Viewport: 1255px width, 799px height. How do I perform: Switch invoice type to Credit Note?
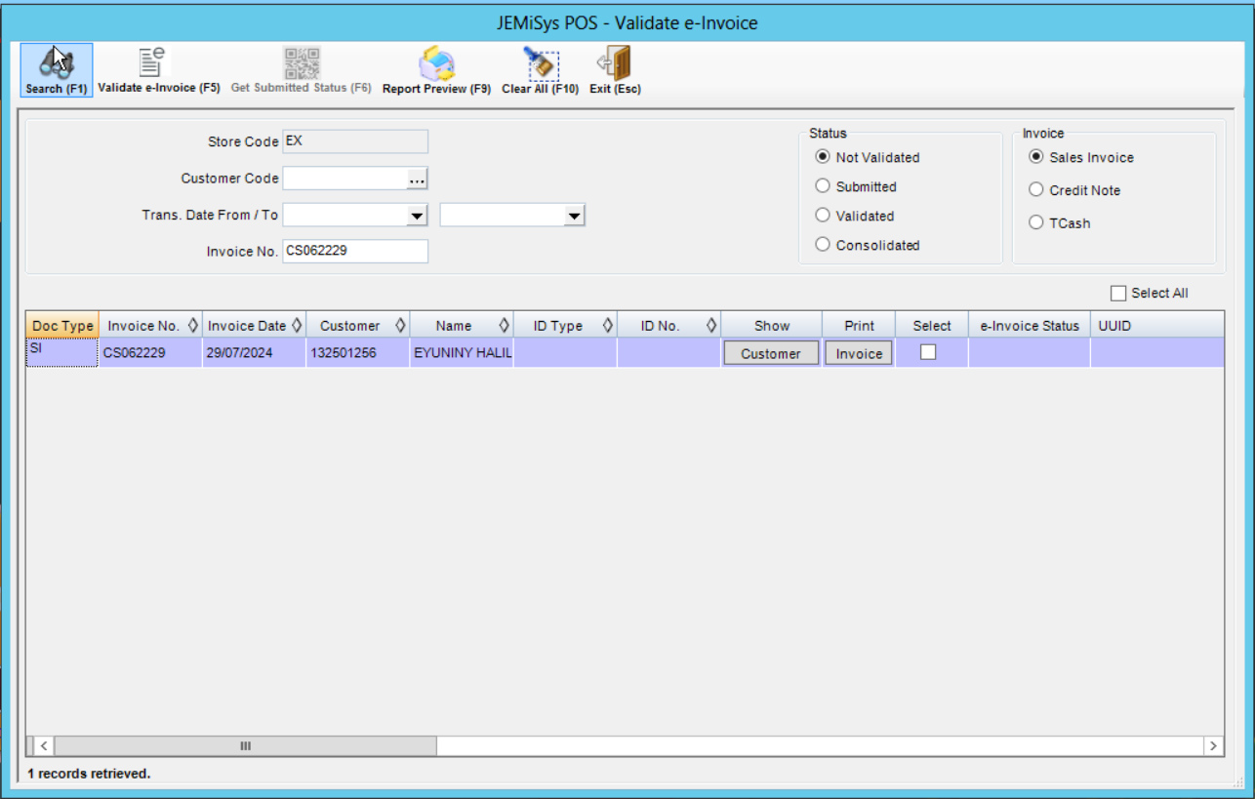(x=1034, y=190)
